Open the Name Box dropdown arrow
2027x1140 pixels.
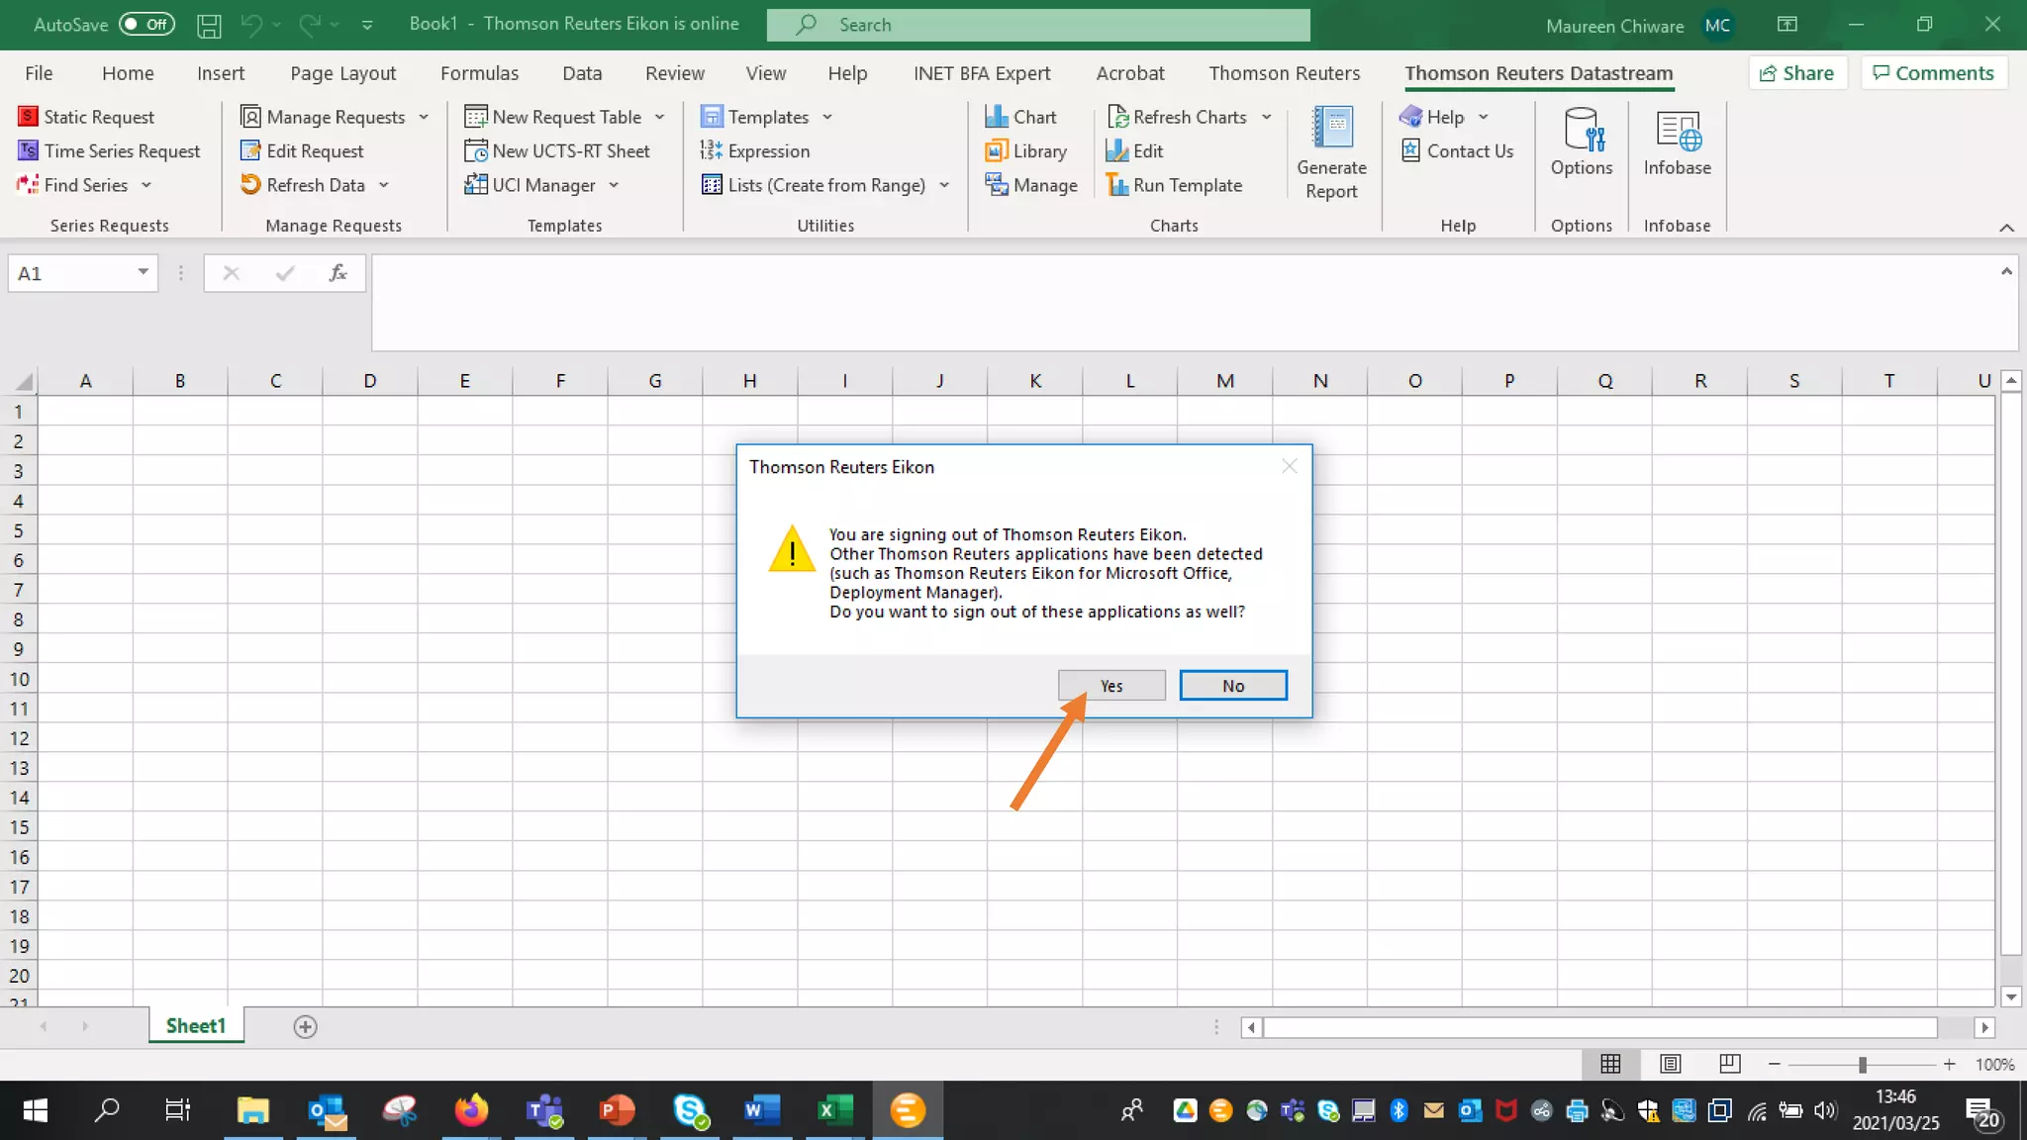(143, 272)
